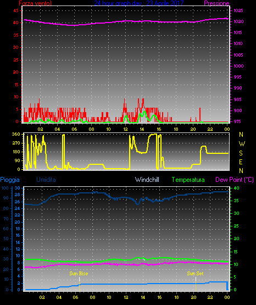
Task: Click the 12 hour tick on top graph
Action: click(x=125, y=129)
